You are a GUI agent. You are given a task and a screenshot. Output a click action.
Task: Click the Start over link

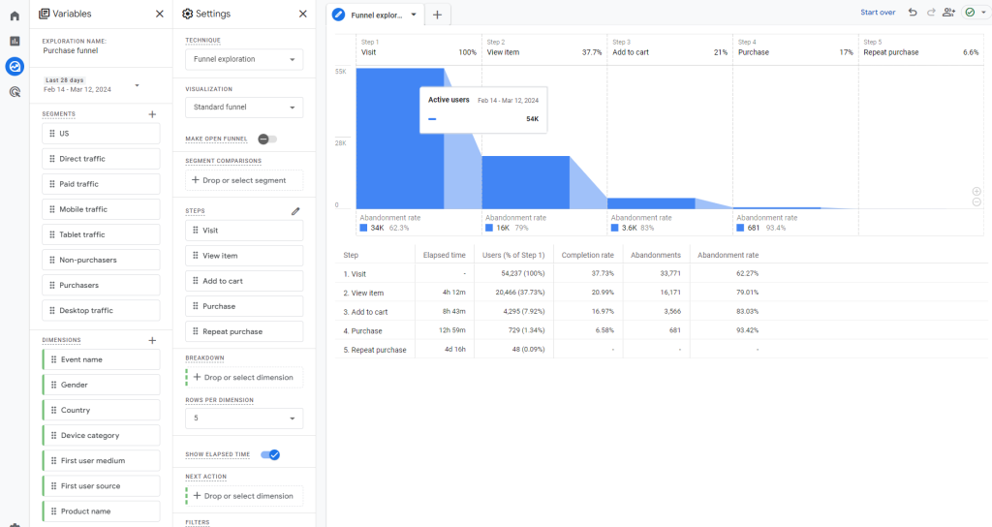(878, 12)
